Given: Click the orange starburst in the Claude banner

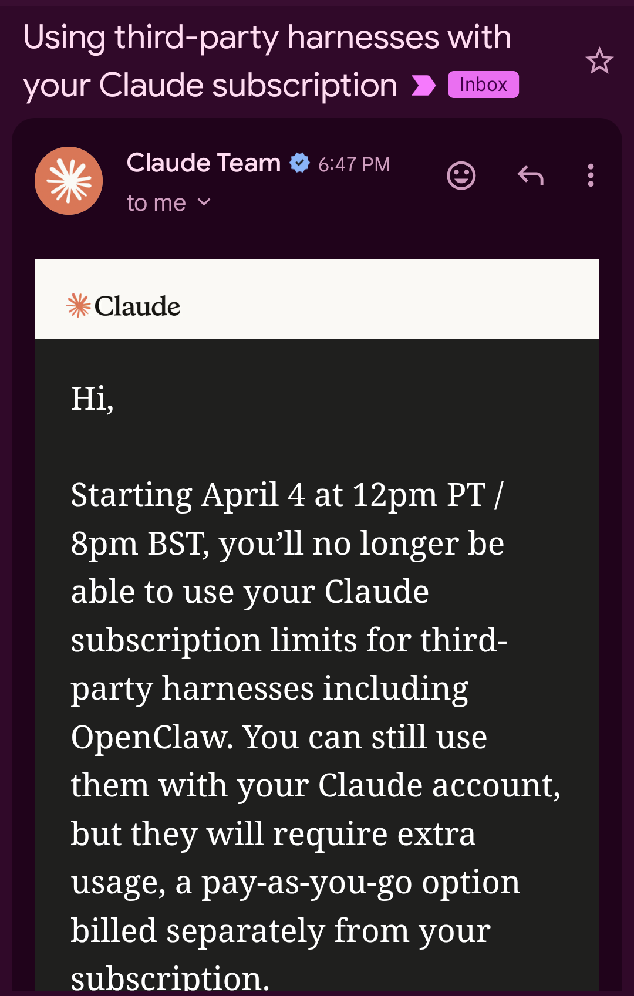Looking at the screenshot, I should 78,306.
